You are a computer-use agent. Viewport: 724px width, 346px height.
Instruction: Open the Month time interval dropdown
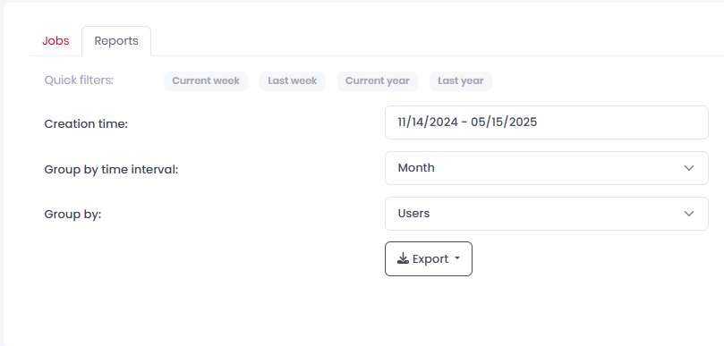pyautogui.click(x=547, y=168)
